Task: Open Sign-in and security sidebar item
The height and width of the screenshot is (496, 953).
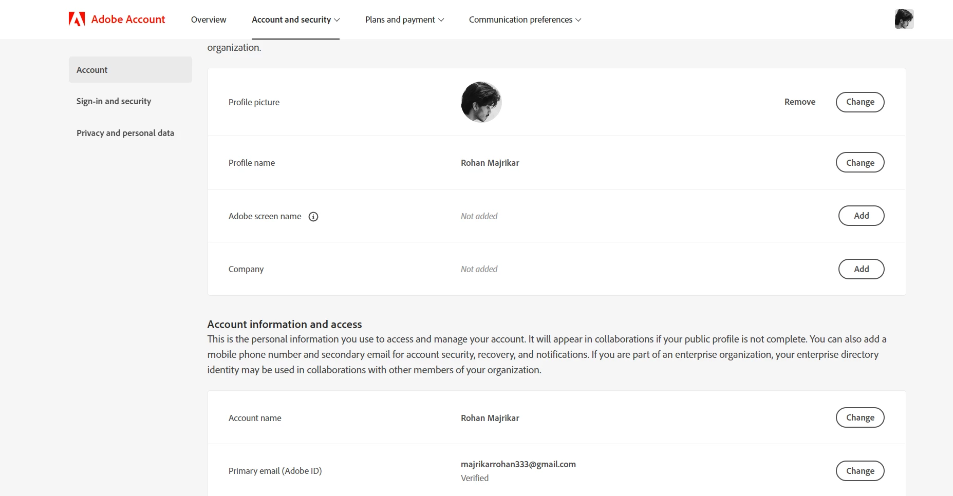Action: (114, 101)
